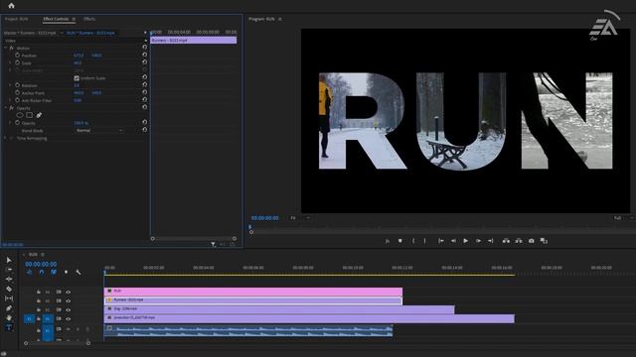Click the Extract button in Program monitor
The height and width of the screenshot is (357, 636).
pos(519,241)
